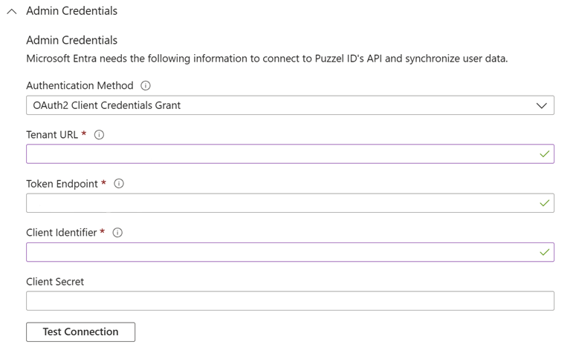Collapse the Admin Credentials section chevron
This screenshot has height=344, width=576.
[x=12, y=11]
